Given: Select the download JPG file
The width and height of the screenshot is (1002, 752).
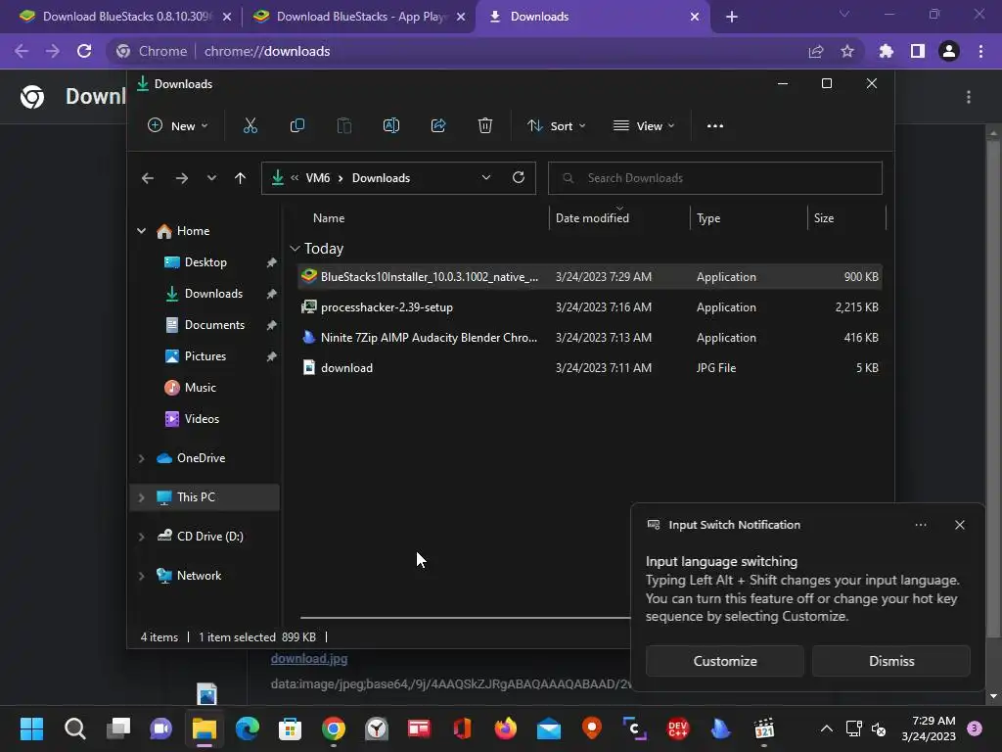Looking at the screenshot, I should (590, 368).
